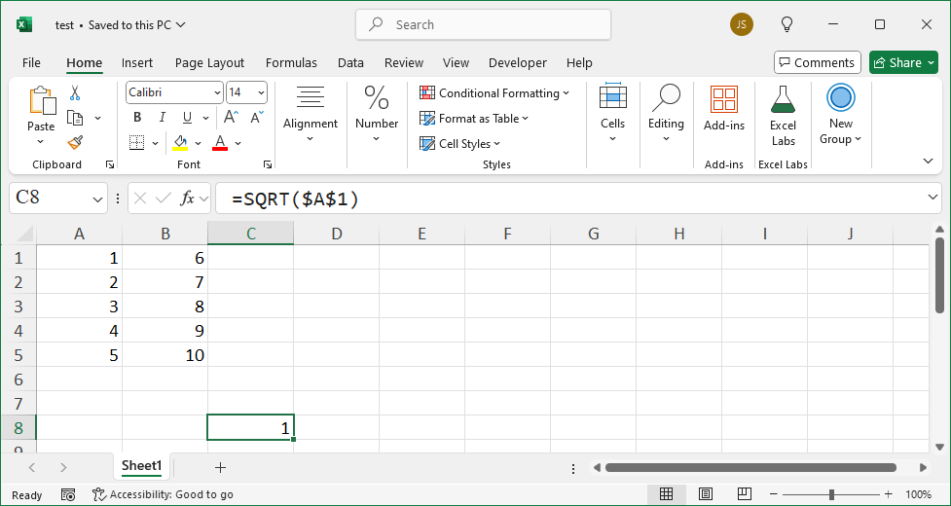Viewport: 951px width, 506px height.
Task: Click the zoom slider handle
Action: [831, 494]
